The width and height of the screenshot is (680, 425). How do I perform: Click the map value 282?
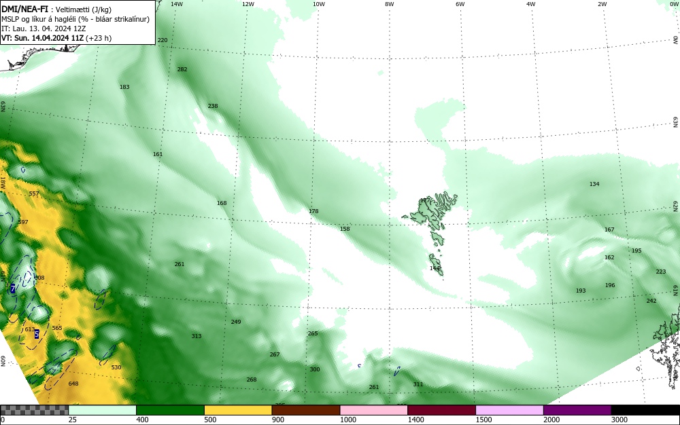pos(182,69)
